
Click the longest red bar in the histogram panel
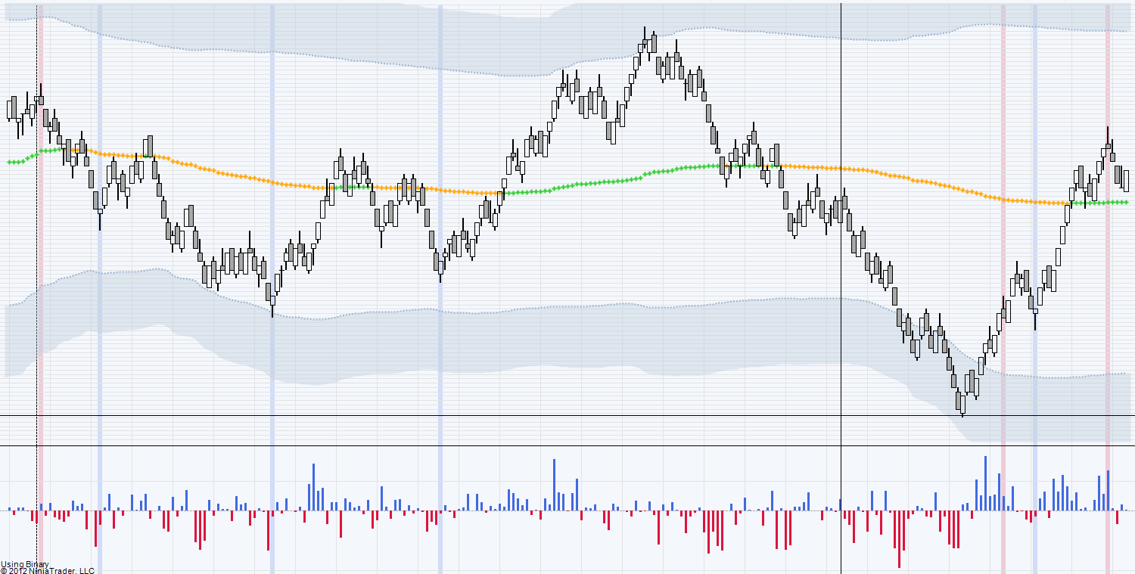900,539
